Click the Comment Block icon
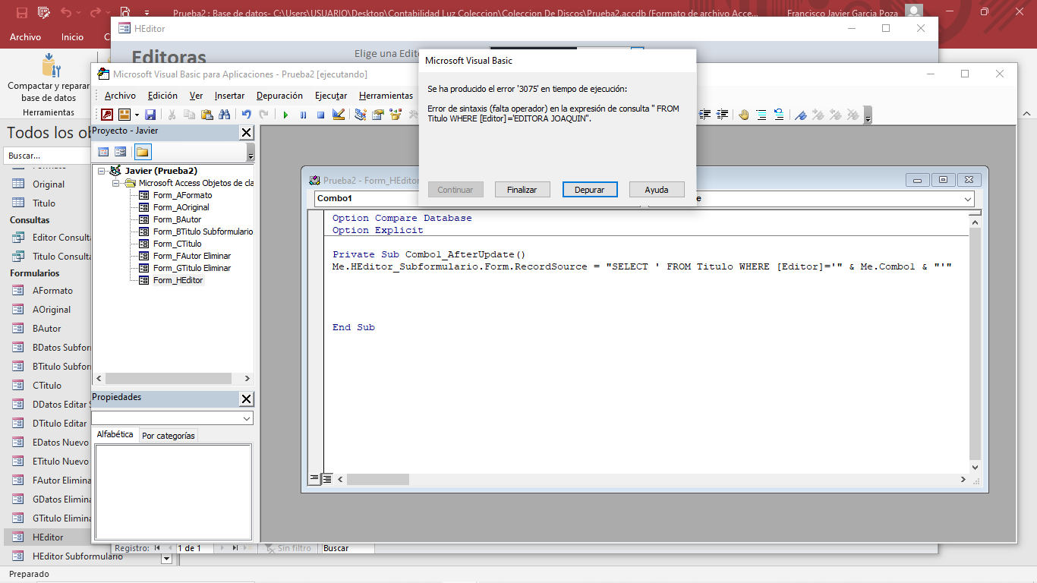Image resolution: width=1037 pixels, height=583 pixels. click(761, 115)
